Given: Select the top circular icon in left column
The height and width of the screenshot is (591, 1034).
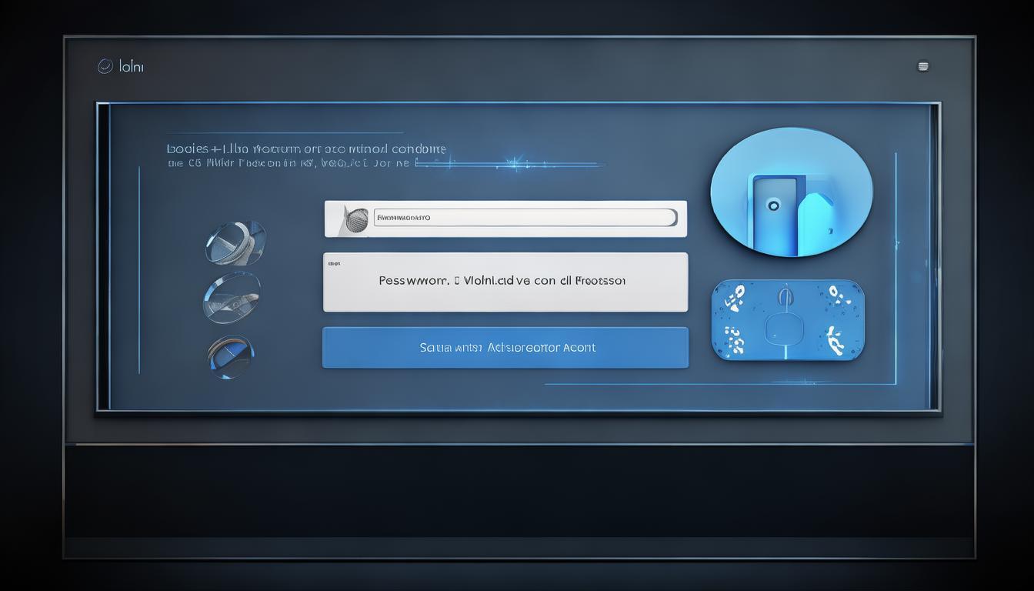Looking at the screenshot, I should [235, 242].
